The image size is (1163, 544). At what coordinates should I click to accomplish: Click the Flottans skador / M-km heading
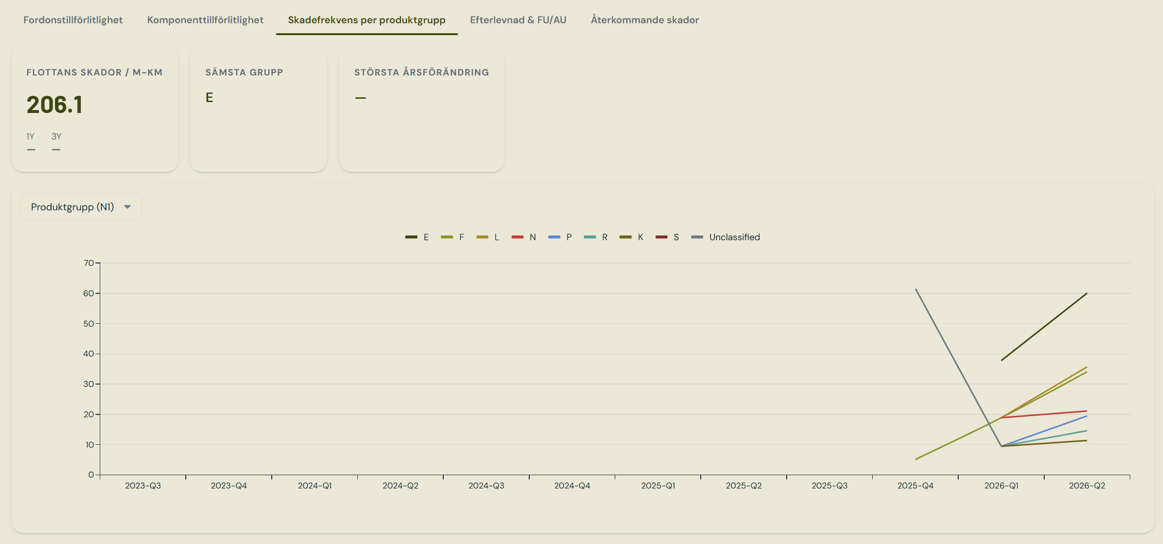coord(95,73)
